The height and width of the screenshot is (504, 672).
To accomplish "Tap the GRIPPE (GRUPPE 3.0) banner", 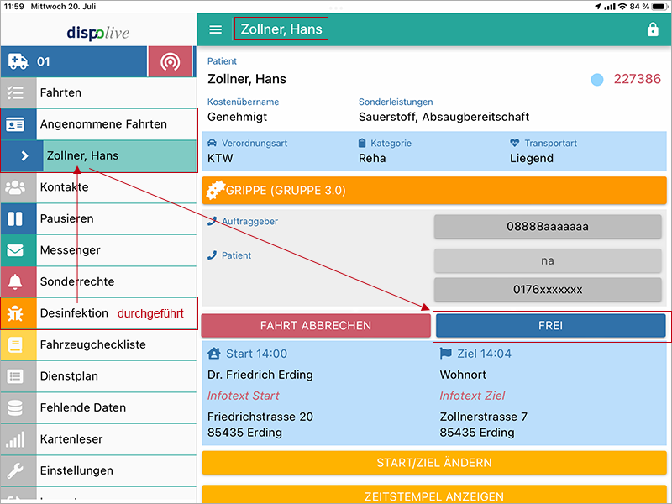I will coord(434,191).
